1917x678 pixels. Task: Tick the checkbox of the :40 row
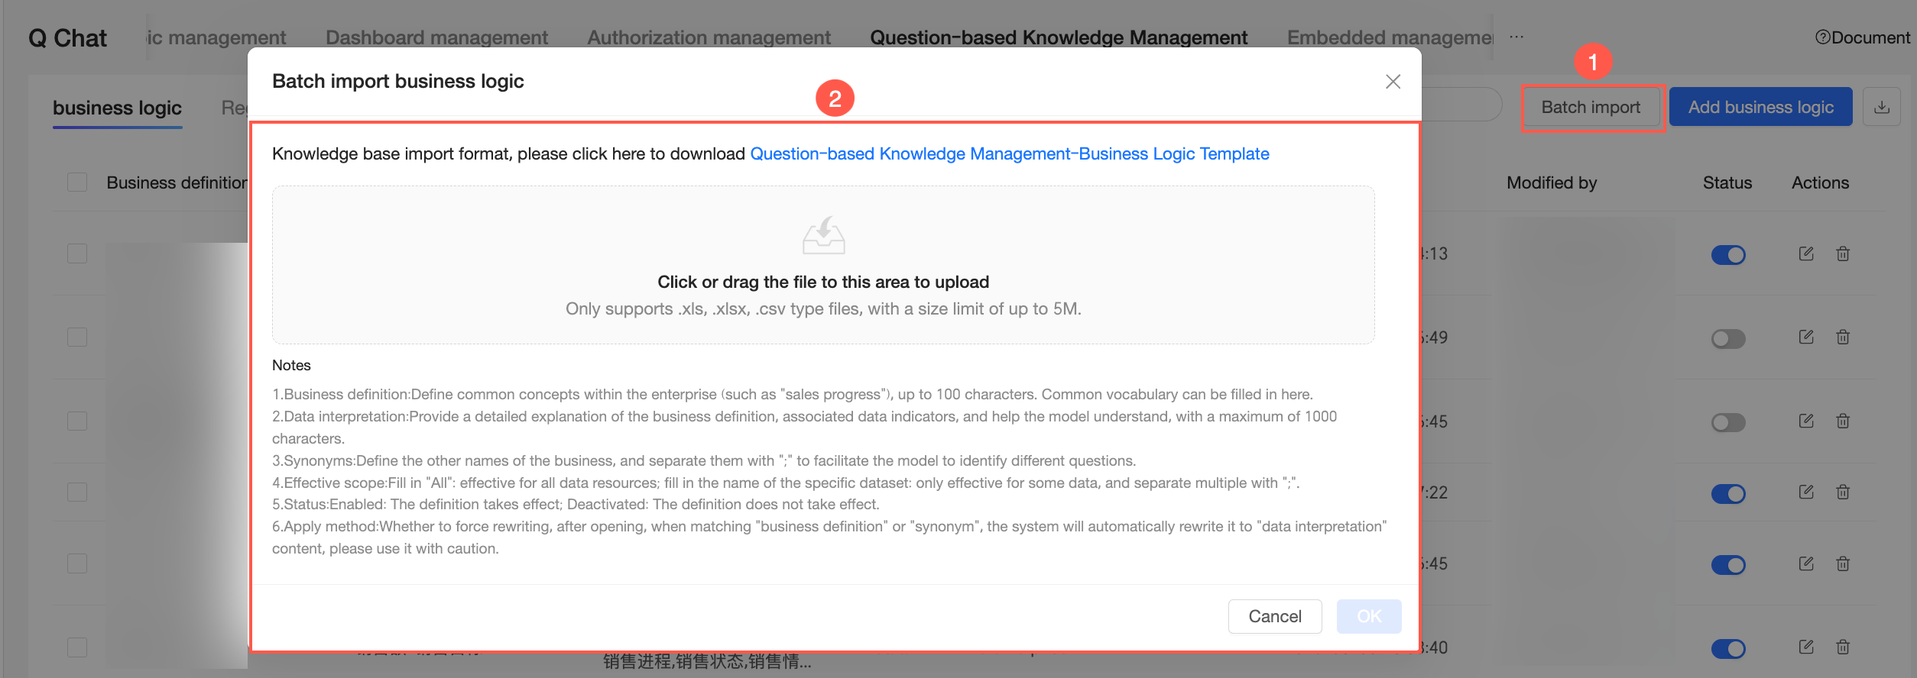[x=77, y=647]
